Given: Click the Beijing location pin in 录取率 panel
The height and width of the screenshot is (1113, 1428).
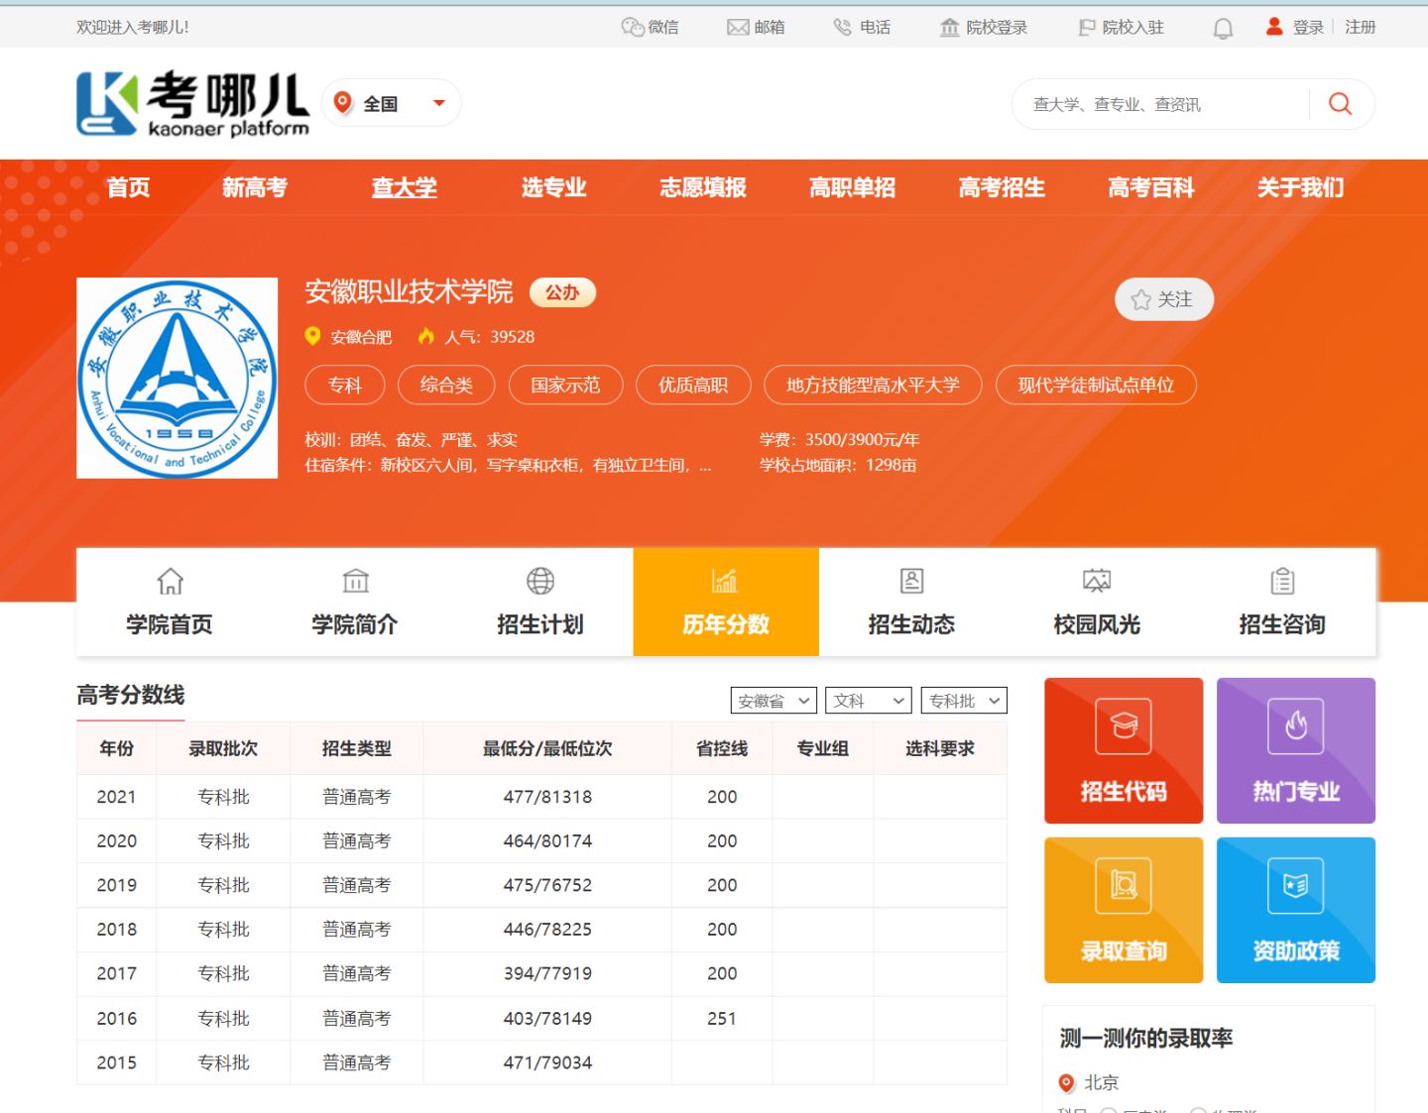Looking at the screenshot, I should (x=1067, y=1082).
